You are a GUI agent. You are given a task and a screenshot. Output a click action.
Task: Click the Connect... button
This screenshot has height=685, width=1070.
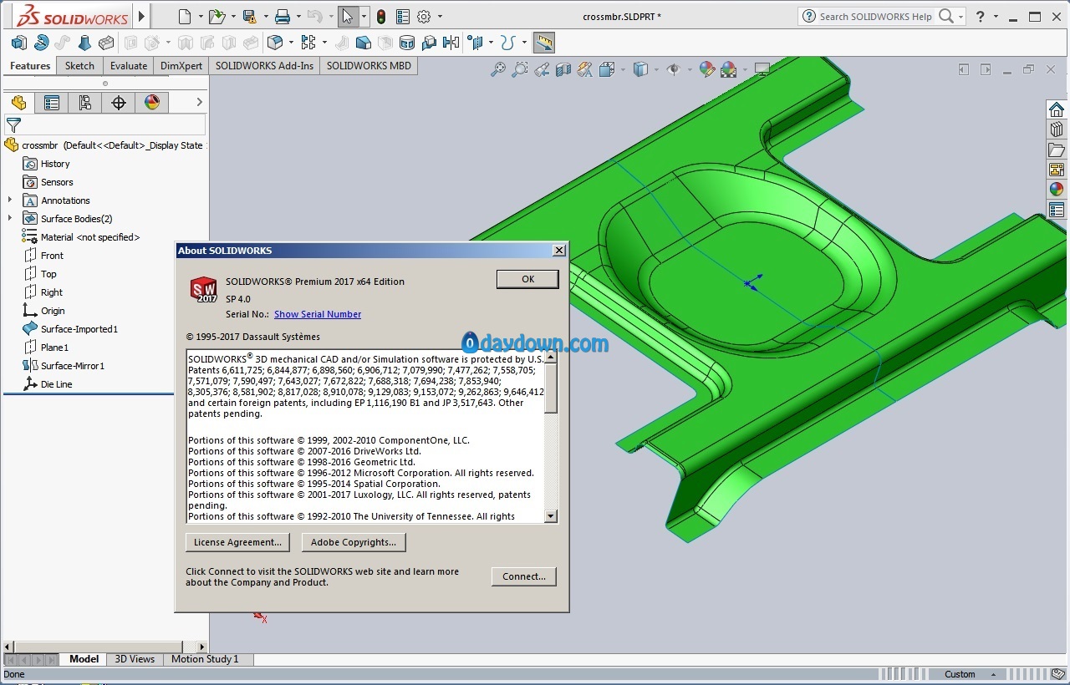click(x=524, y=576)
